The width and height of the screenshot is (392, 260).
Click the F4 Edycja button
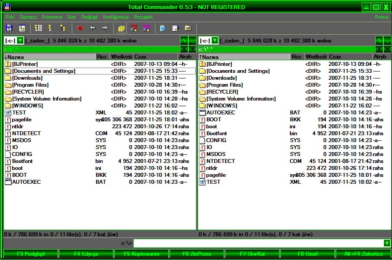(86, 254)
